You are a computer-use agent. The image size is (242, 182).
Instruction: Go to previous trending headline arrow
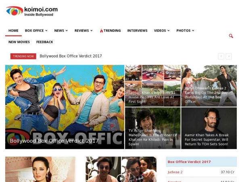pyautogui.click(x=221, y=56)
